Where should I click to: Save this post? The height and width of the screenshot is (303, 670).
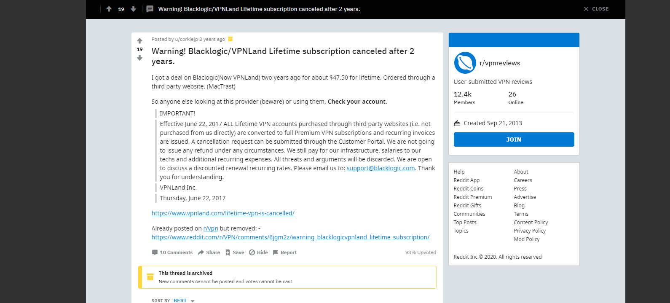(x=234, y=252)
